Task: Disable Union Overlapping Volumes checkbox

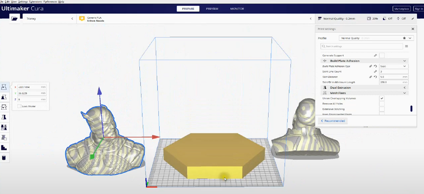Action: tap(382, 98)
